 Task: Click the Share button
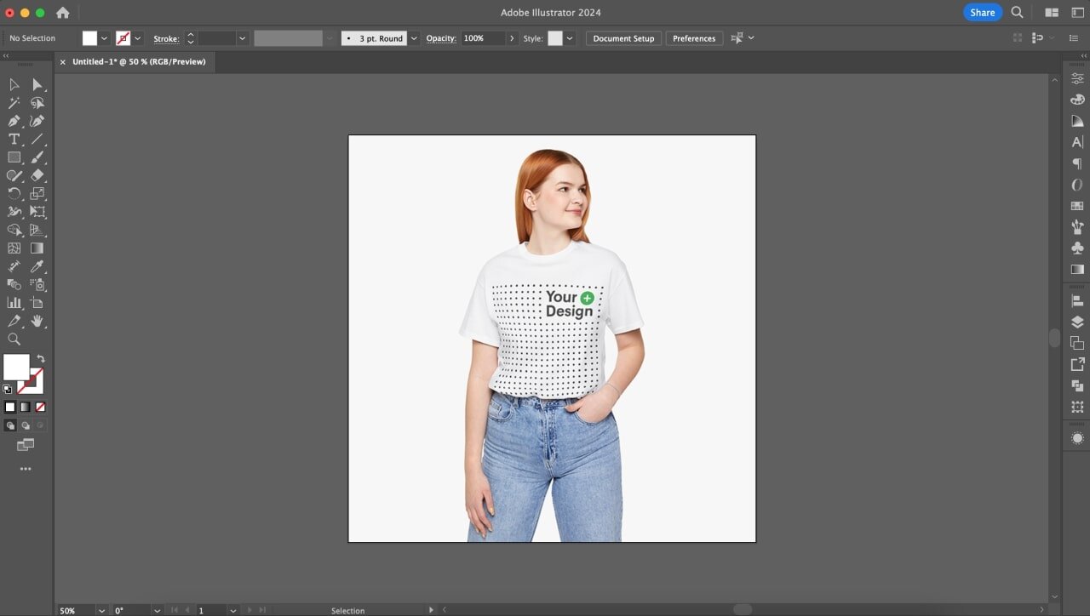pos(982,12)
